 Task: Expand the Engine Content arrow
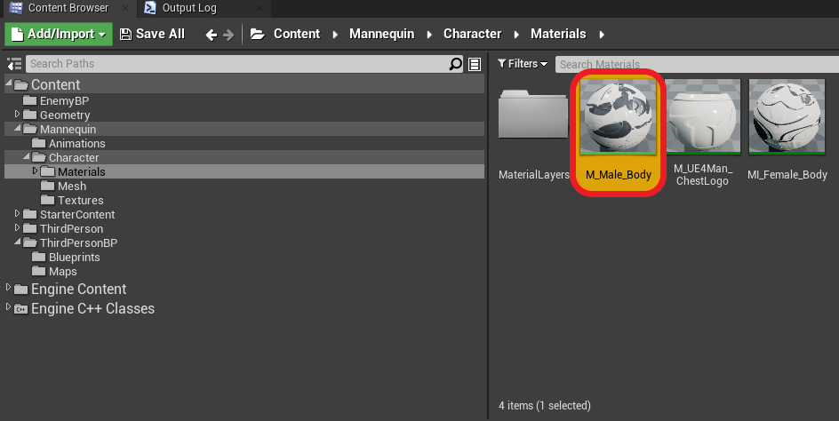click(x=9, y=287)
